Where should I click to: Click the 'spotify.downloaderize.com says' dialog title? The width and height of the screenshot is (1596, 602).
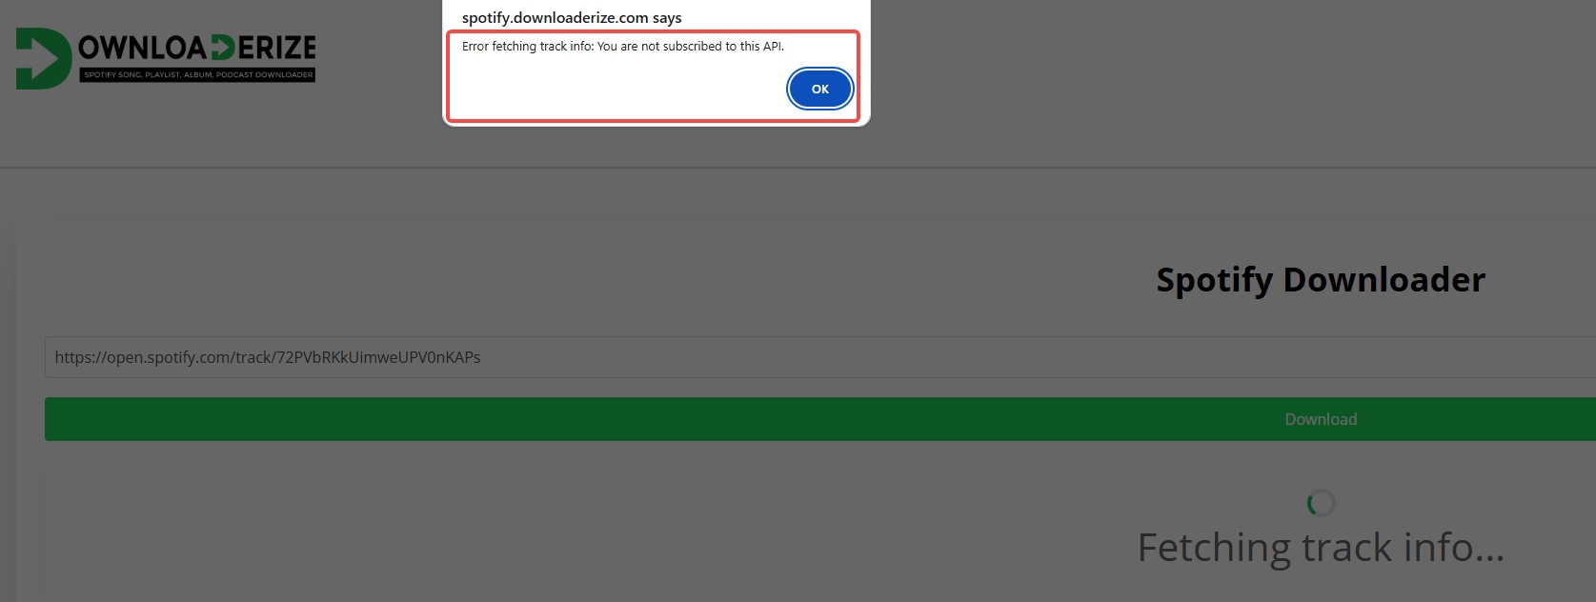coord(572,17)
